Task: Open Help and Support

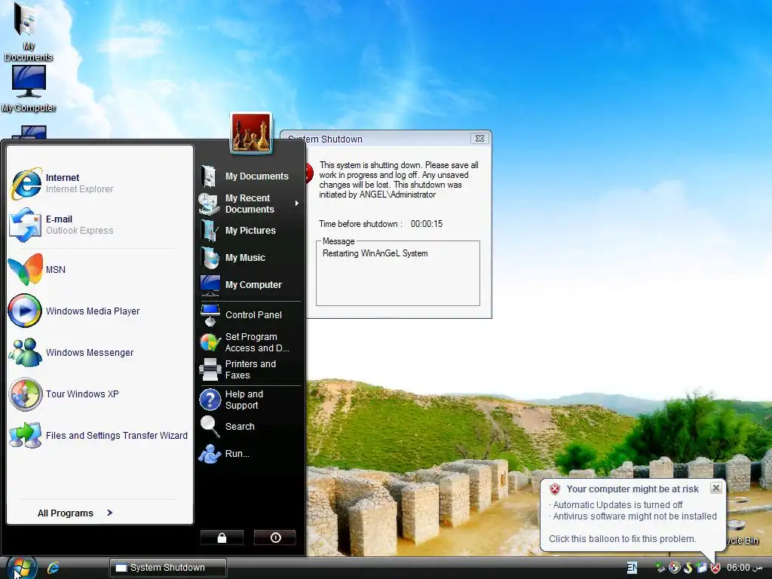Action: [x=250, y=400]
